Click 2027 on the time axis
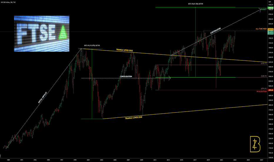274x162 pixels. [x=262, y=160]
